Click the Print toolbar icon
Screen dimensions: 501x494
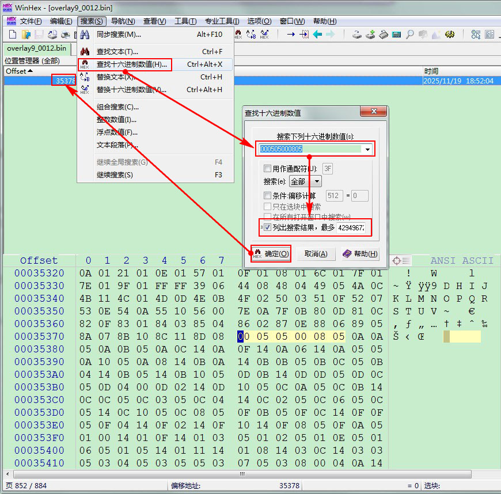pyautogui.click(x=66, y=34)
